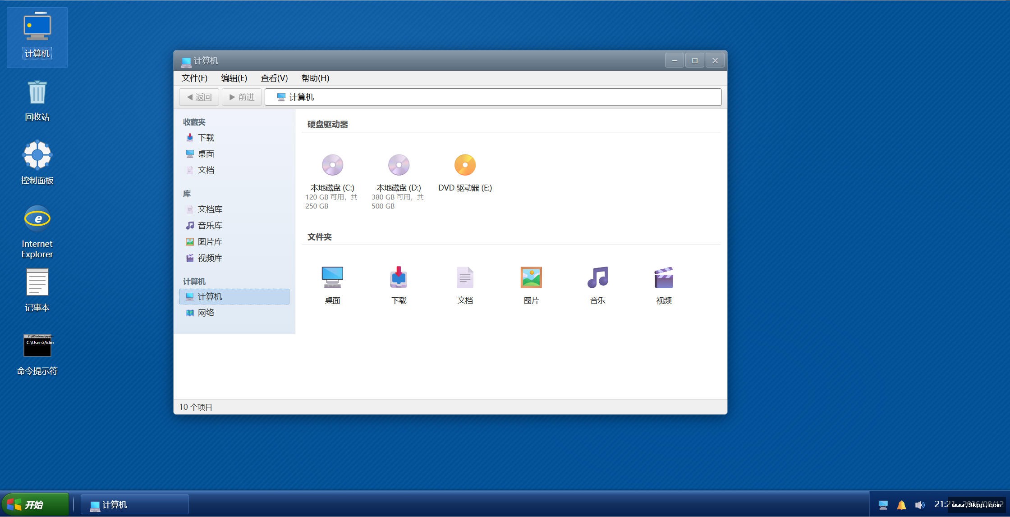The height and width of the screenshot is (517, 1010).
Task: Click the 文件夹 section heading
Action: point(319,237)
